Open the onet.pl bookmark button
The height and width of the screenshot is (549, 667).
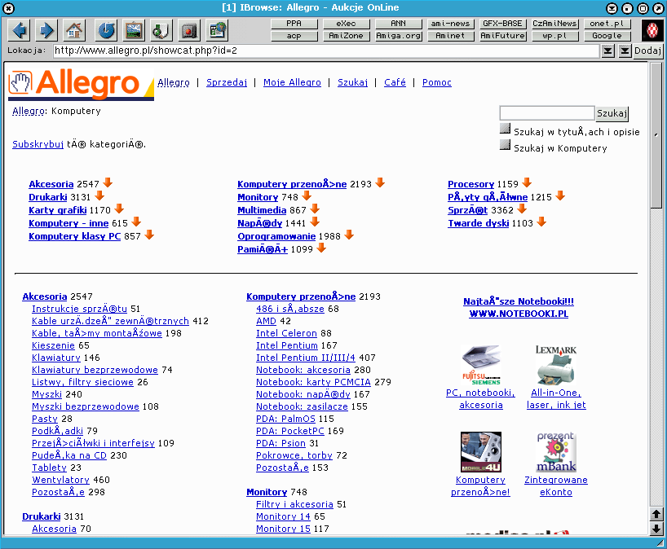click(x=607, y=24)
